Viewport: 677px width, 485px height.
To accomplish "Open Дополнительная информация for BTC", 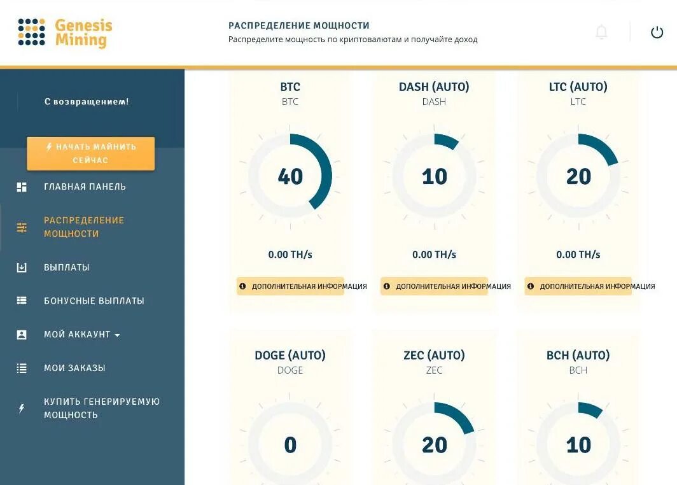I will pos(290,286).
